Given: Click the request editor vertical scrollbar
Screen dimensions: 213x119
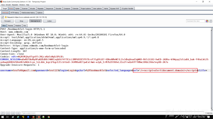Looking at the screenshot, I should [212, 70].
